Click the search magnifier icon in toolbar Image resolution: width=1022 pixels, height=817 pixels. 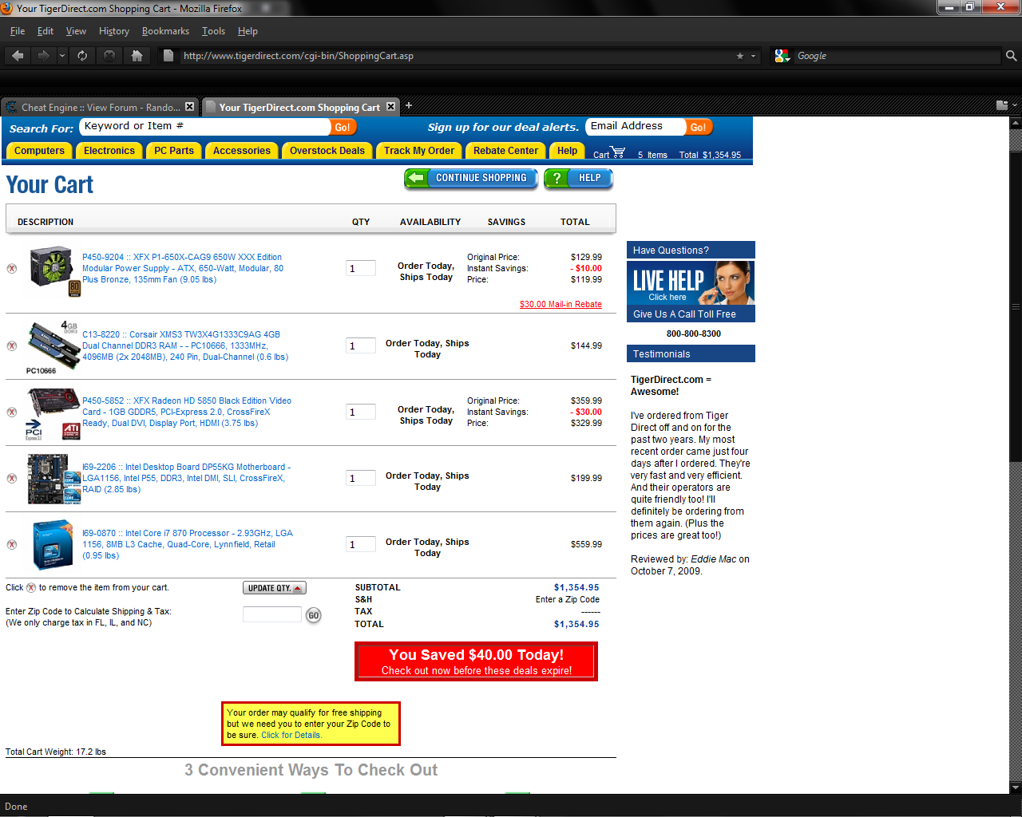click(x=1011, y=56)
